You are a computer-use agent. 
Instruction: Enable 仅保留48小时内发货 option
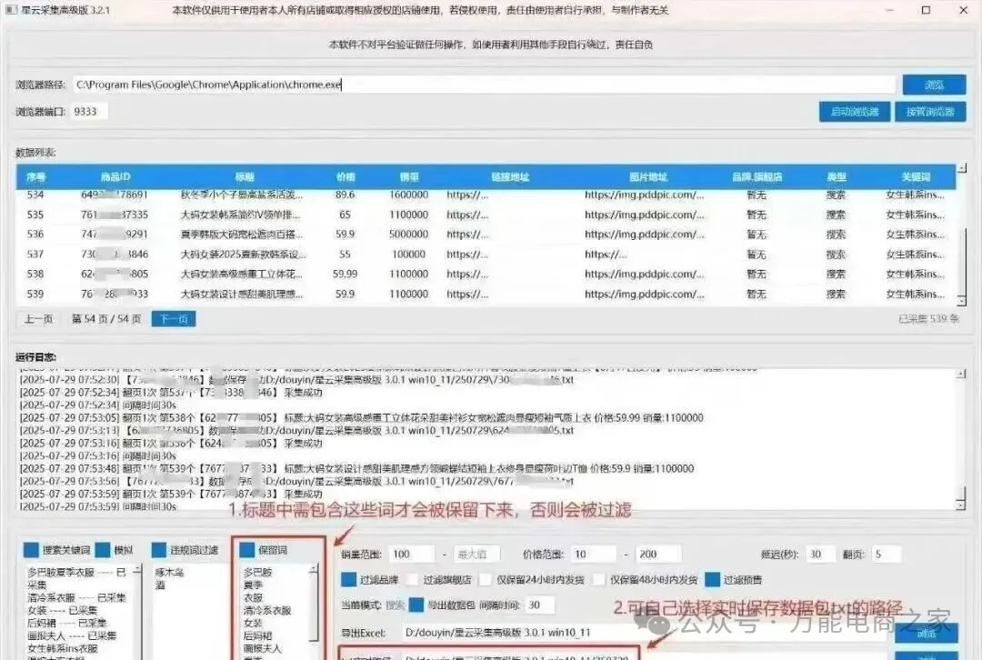(599, 579)
